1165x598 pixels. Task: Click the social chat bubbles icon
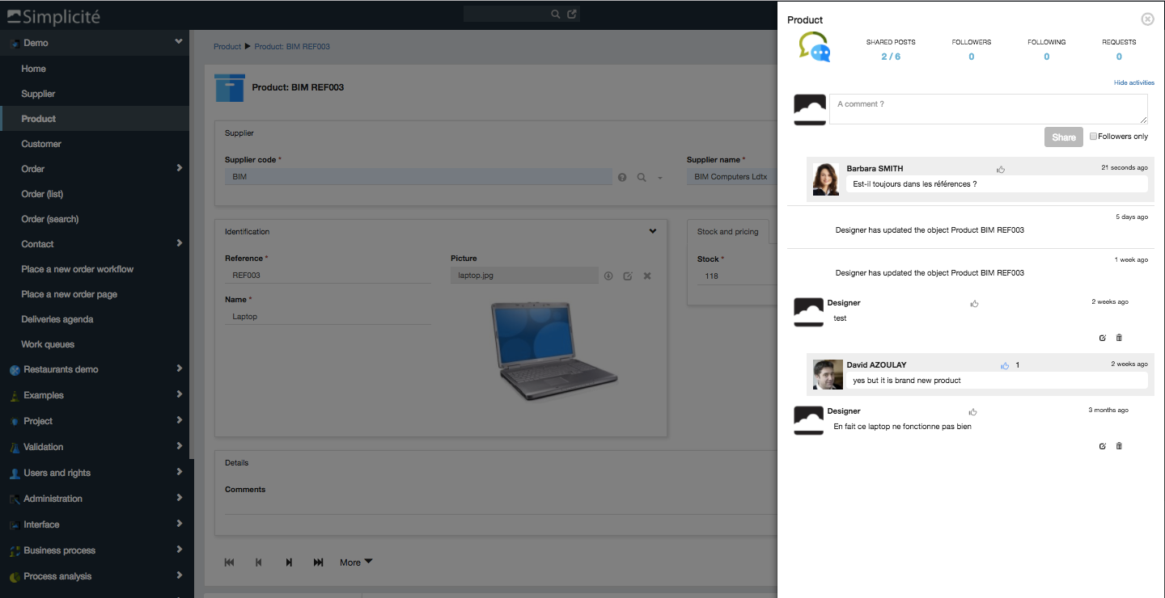tap(814, 48)
